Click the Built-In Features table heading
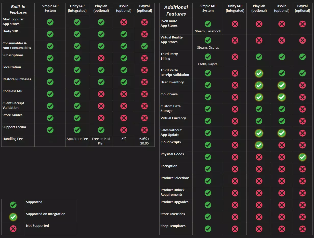 (x=18, y=10)
